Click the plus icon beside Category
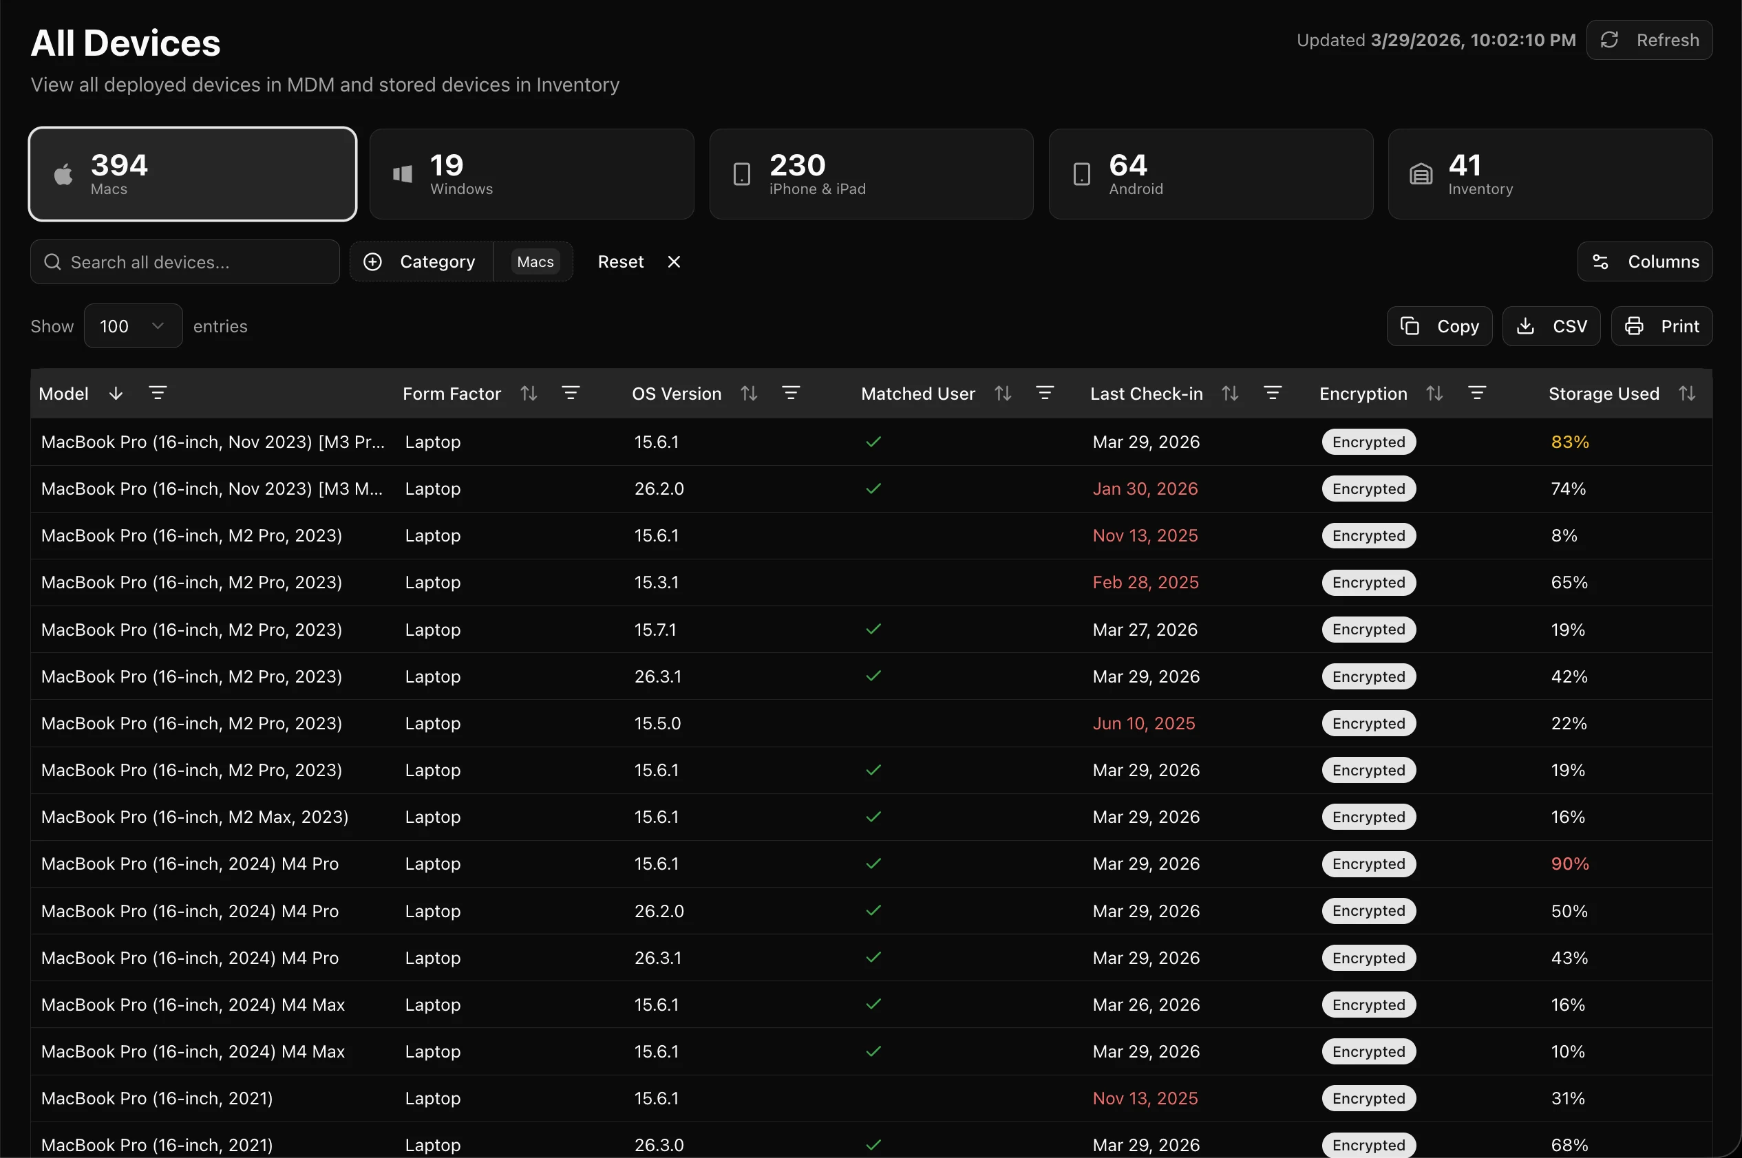 pyautogui.click(x=373, y=262)
